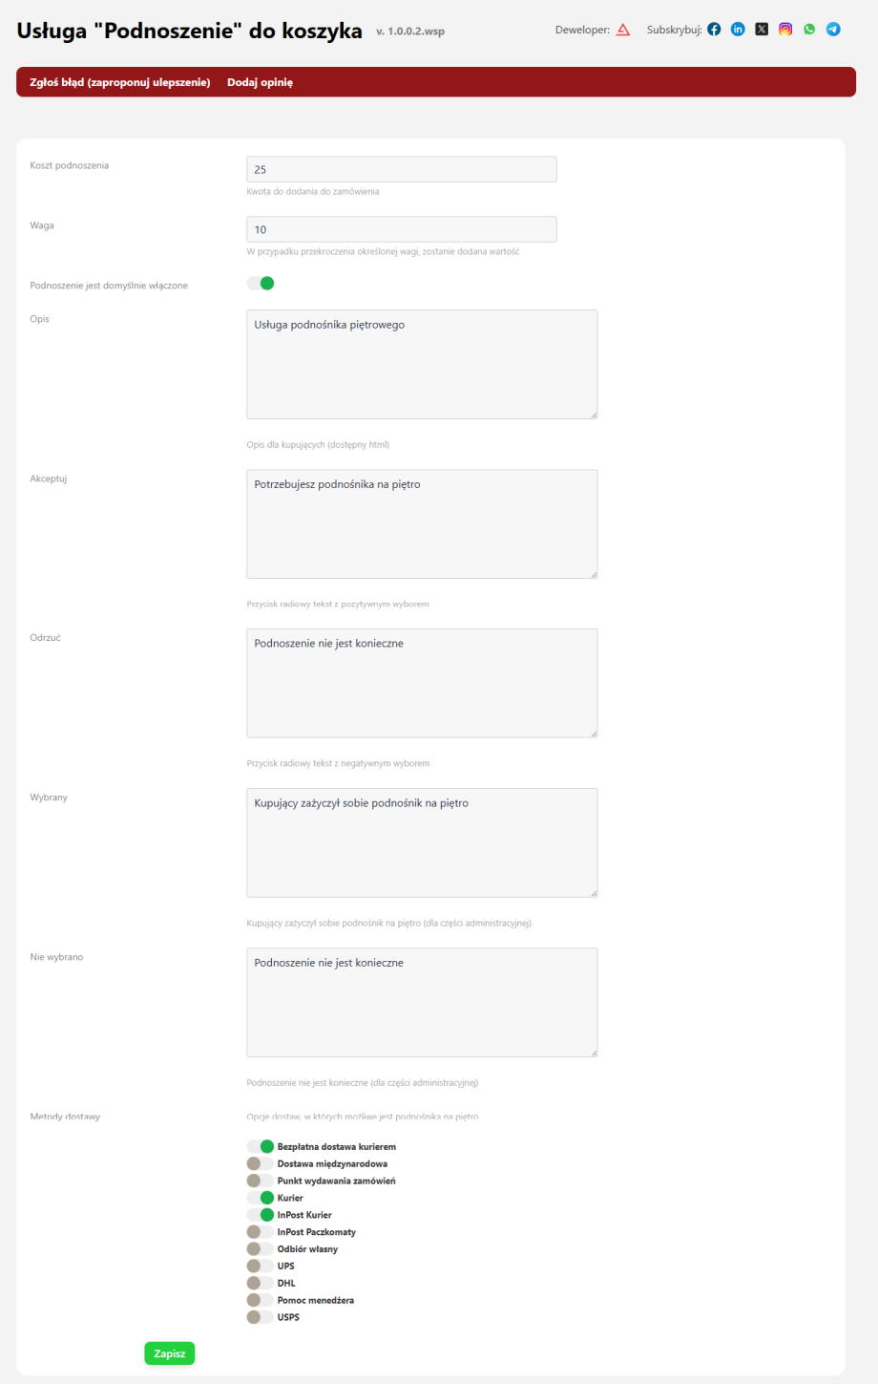Turn on the DHL delivery toggle
This screenshot has width=878, height=1384.
(261, 1283)
